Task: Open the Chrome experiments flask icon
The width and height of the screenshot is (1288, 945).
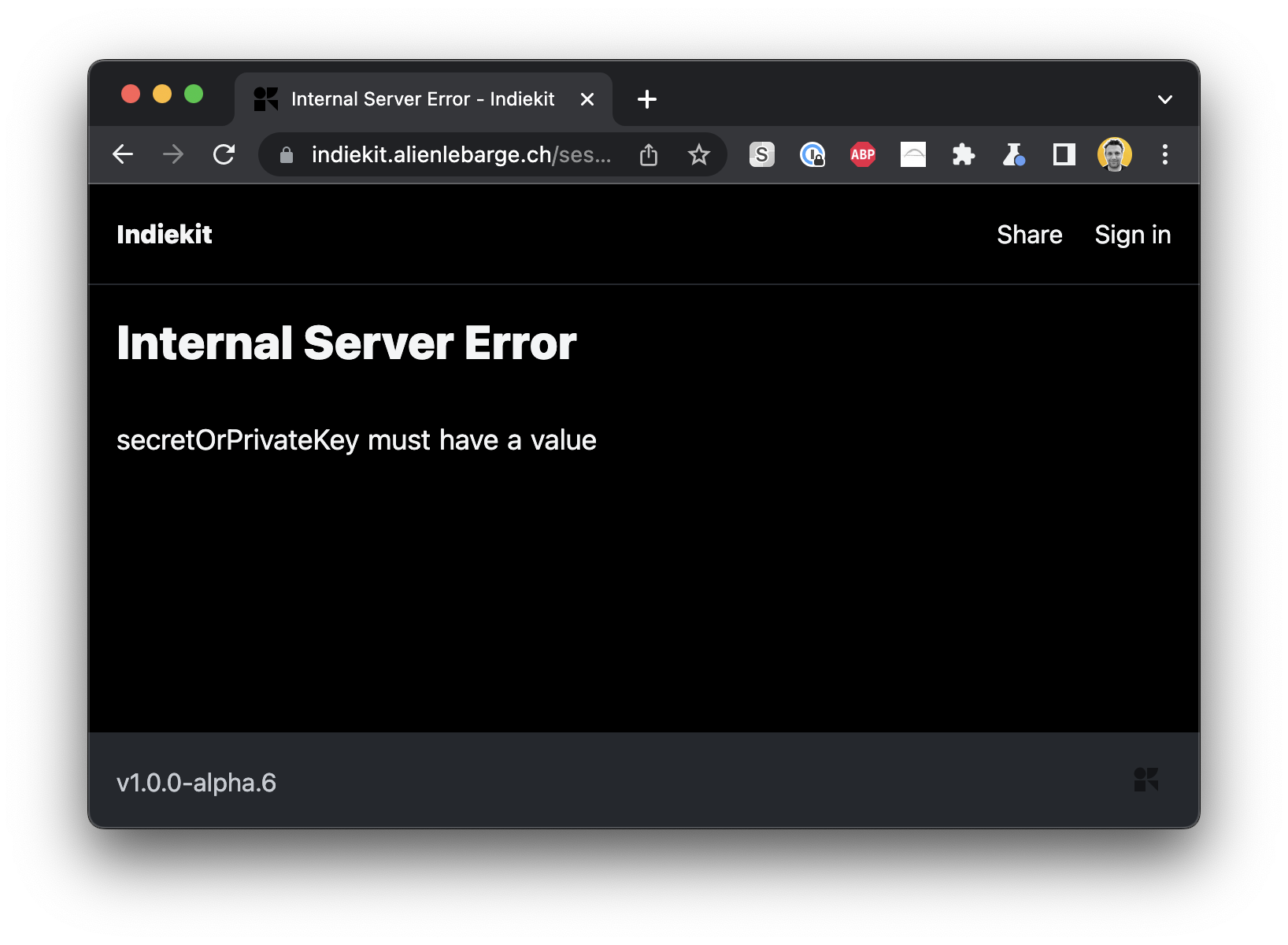Action: click(1013, 154)
